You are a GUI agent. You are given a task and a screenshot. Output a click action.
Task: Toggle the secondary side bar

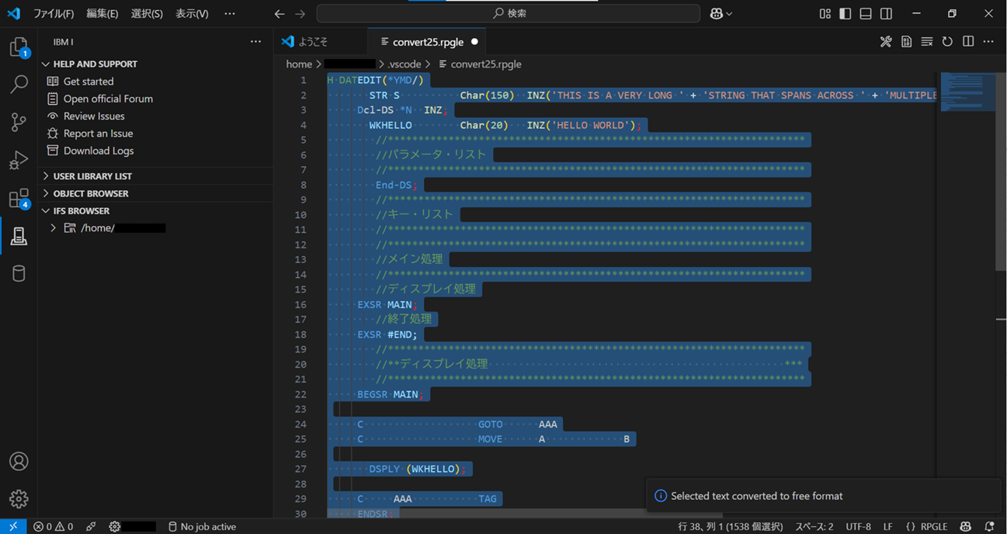point(886,14)
